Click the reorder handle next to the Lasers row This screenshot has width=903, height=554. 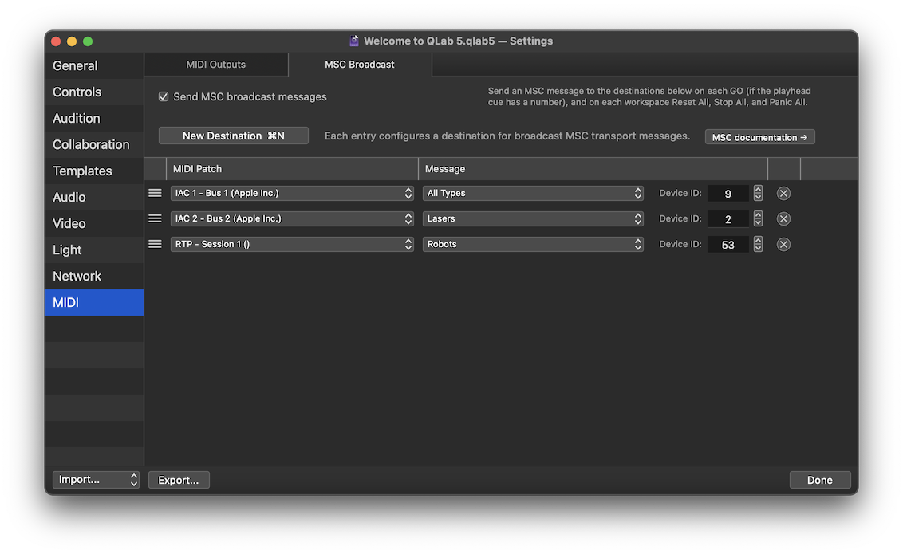pyautogui.click(x=155, y=218)
